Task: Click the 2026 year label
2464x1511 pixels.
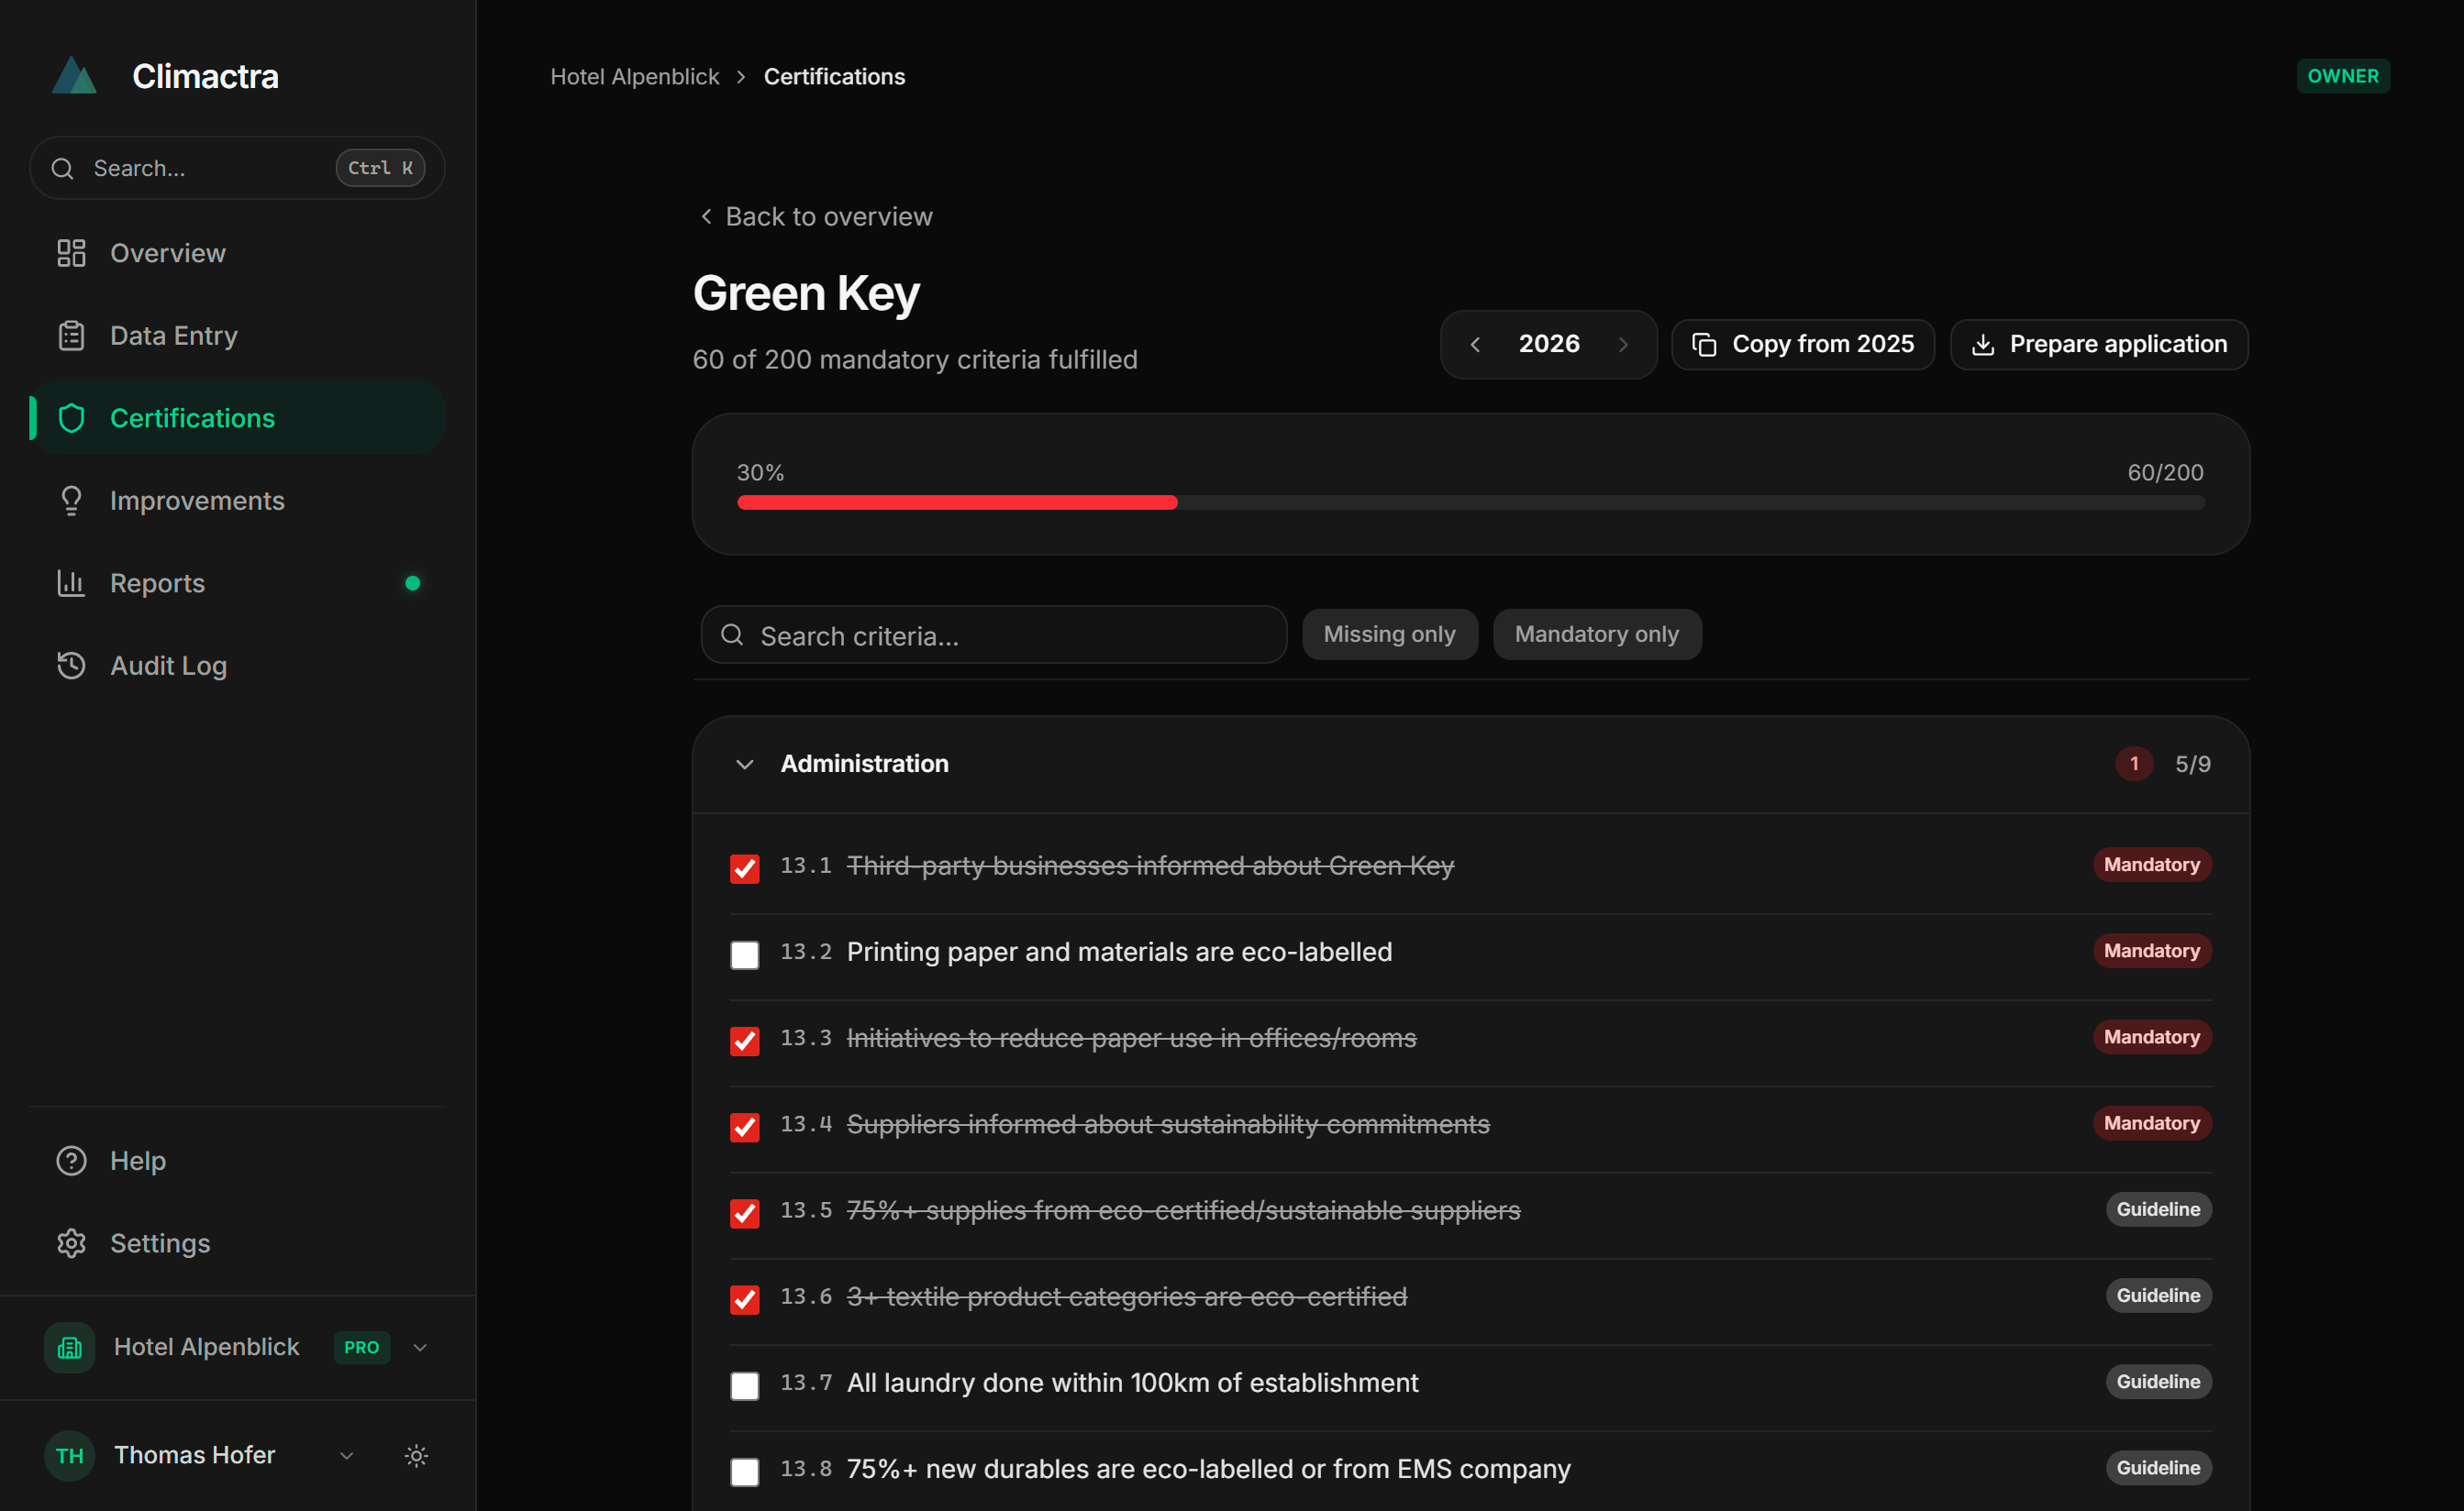Action: tap(1548, 344)
